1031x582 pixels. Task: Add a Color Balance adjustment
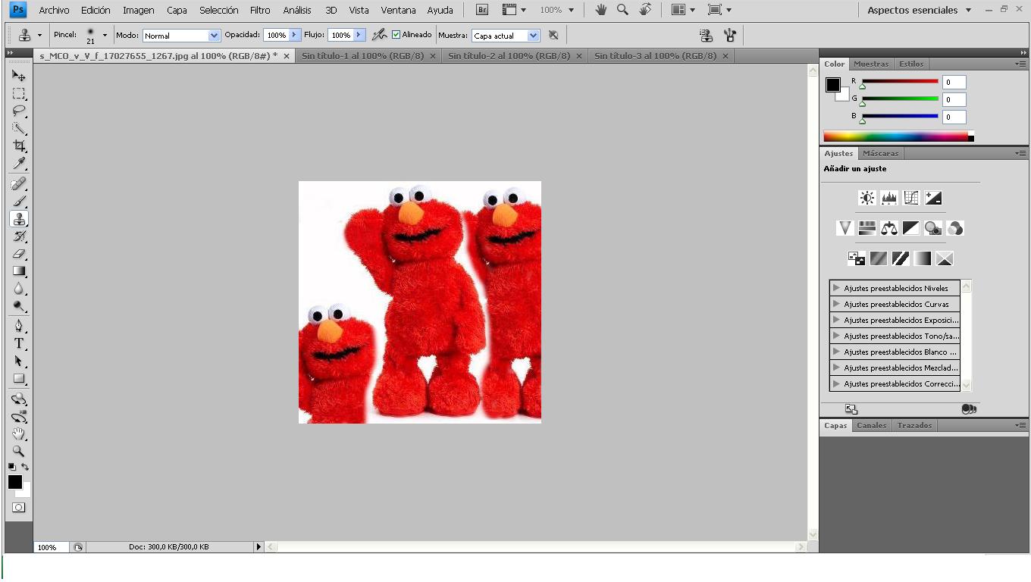click(889, 228)
